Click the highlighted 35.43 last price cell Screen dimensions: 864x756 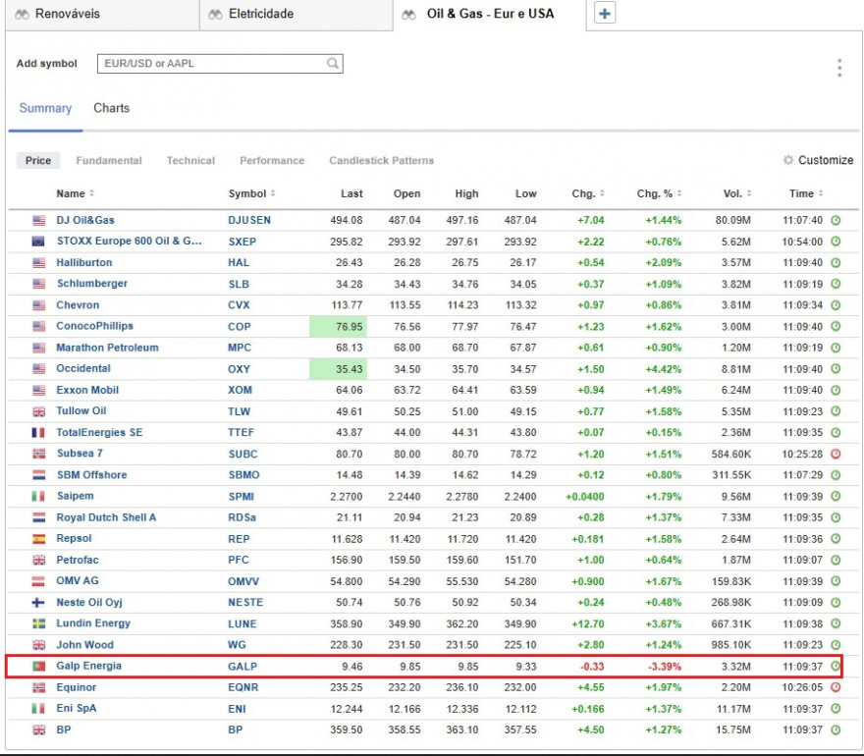(338, 368)
